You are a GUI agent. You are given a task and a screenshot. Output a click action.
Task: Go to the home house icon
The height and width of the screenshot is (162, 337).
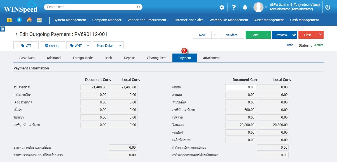pyautogui.click(x=29, y=20)
